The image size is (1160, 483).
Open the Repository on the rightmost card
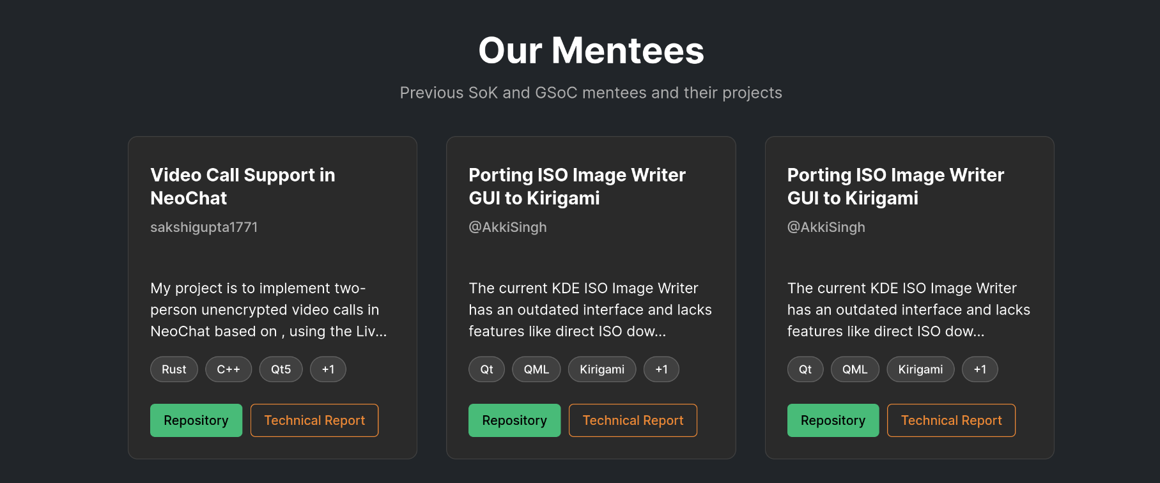[x=833, y=420]
